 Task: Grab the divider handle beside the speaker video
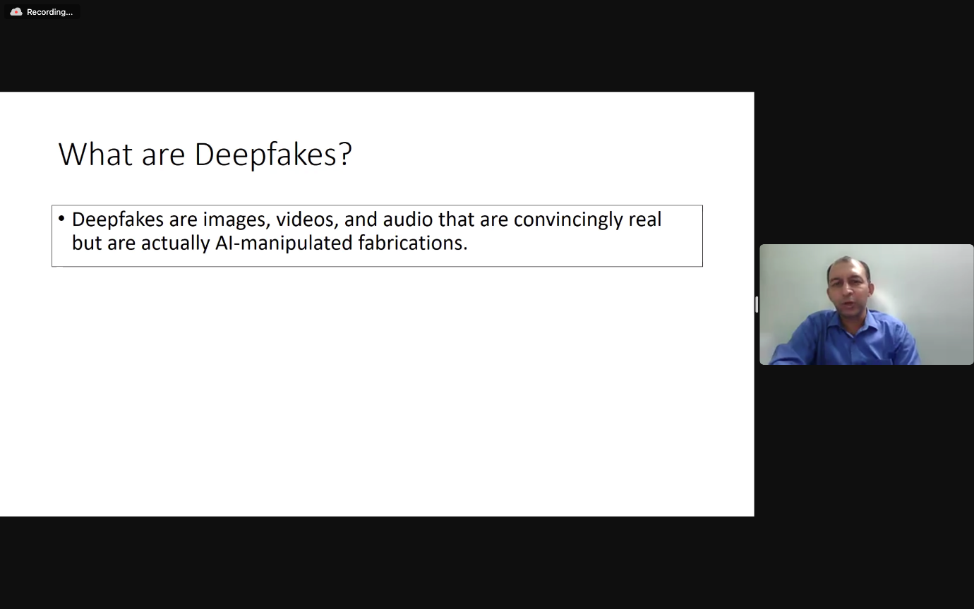pos(757,304)
